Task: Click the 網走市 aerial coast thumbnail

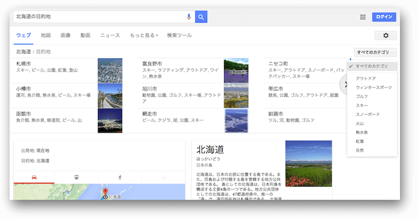Action: pos(236,121)
